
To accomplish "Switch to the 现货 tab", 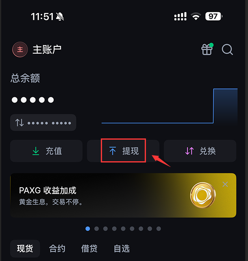I will 25,248.
